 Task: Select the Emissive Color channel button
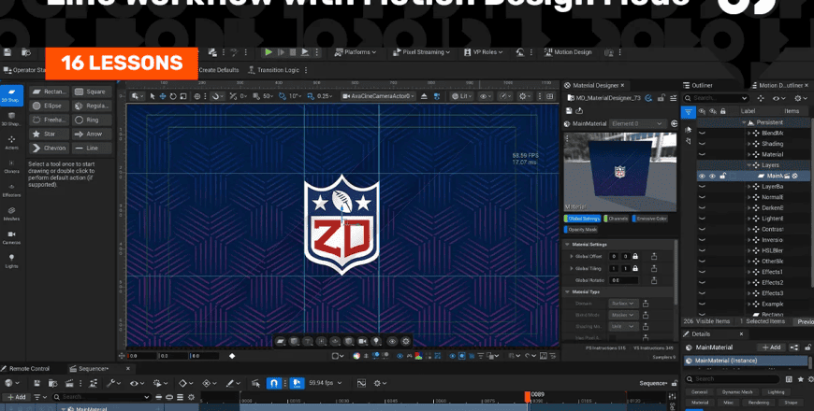[650, 219]
